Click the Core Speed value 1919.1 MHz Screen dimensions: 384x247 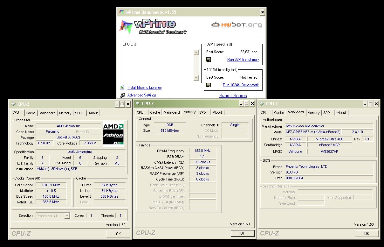coord(51,185)
